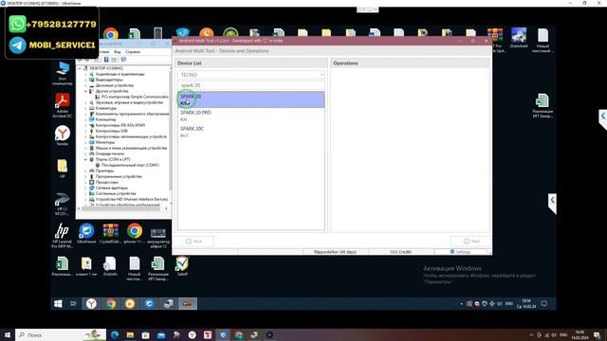Launch Microsoft Edge from local taskbar
Image resolution: width=607 pixels, height=341 pixels.
click(x=115, y=334)
